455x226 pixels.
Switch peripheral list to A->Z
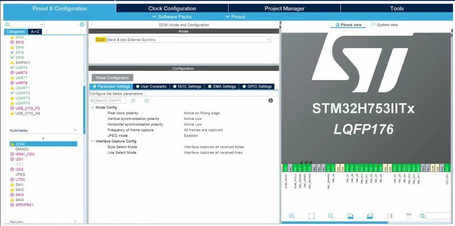point(35,31)
